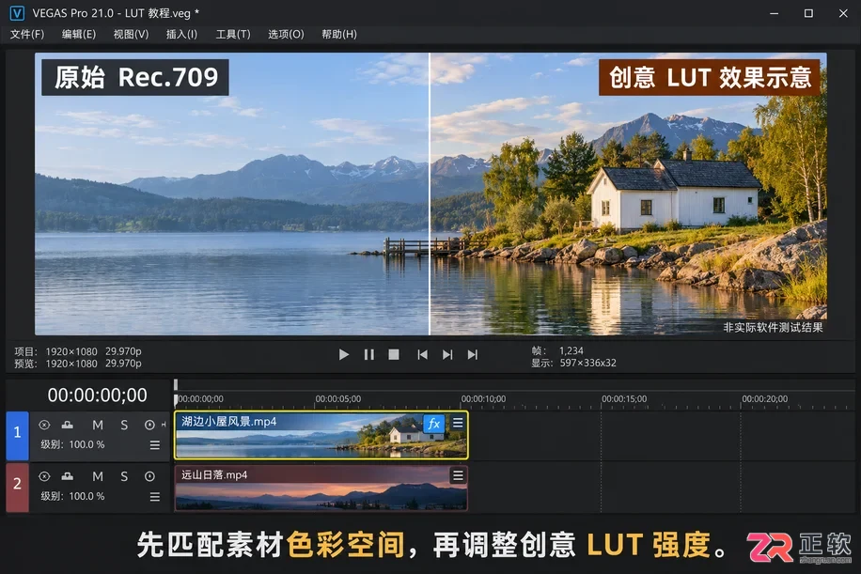Open the hamburger menu on 远山日落.mp4 clip

pos(458,475)
